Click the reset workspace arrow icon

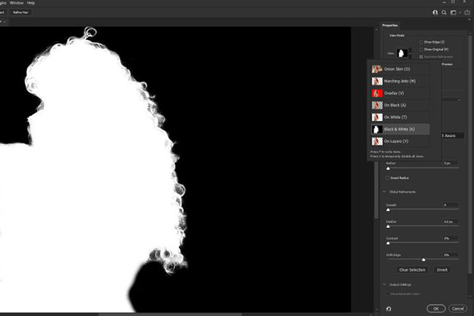coord(389,309)
